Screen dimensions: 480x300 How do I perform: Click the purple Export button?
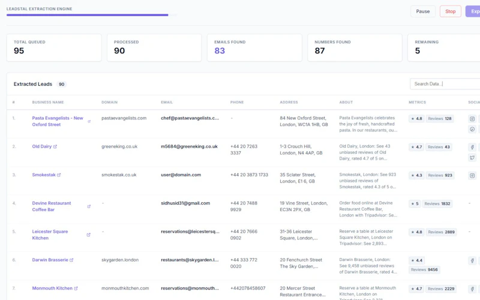click(x=473, y=11)
